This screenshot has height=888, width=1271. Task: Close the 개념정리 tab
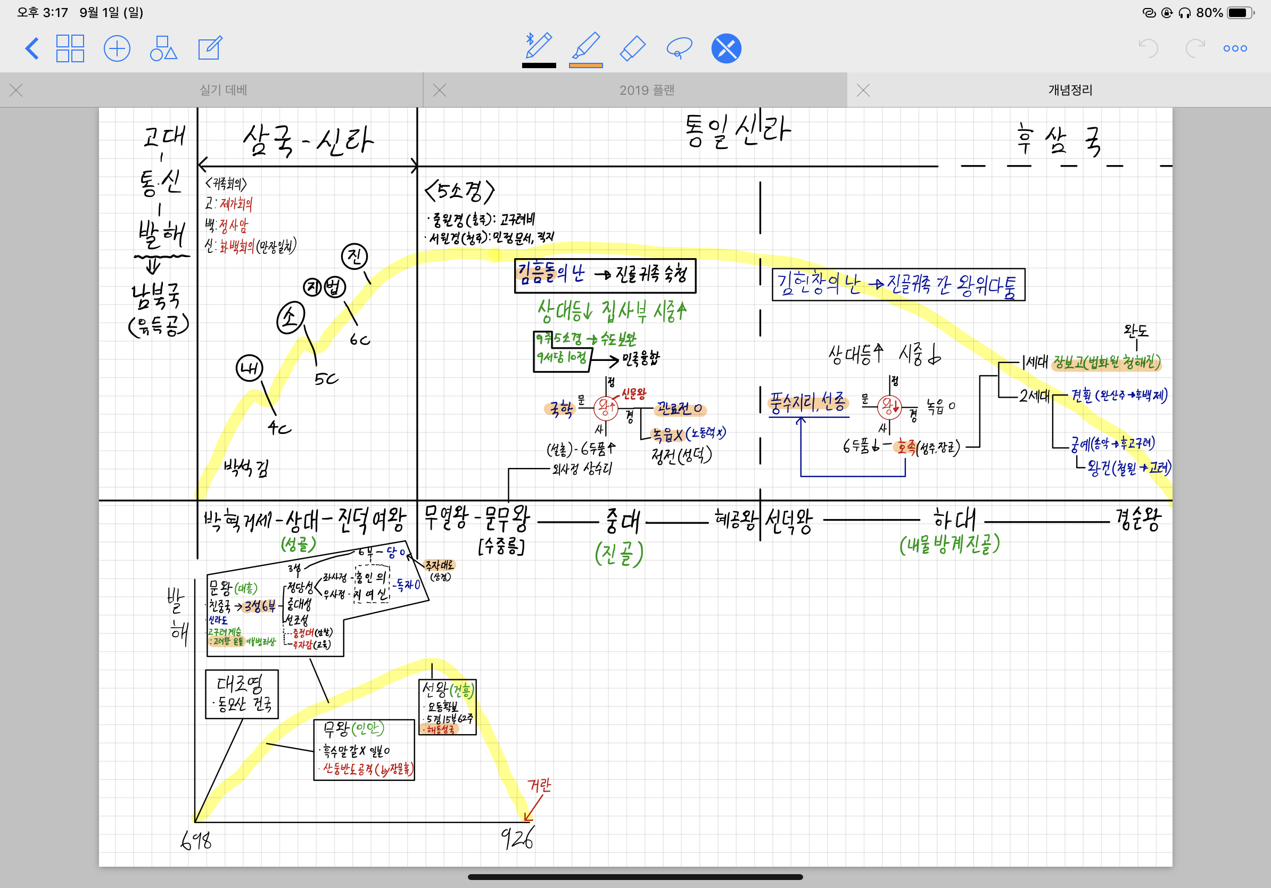[863, 89]
